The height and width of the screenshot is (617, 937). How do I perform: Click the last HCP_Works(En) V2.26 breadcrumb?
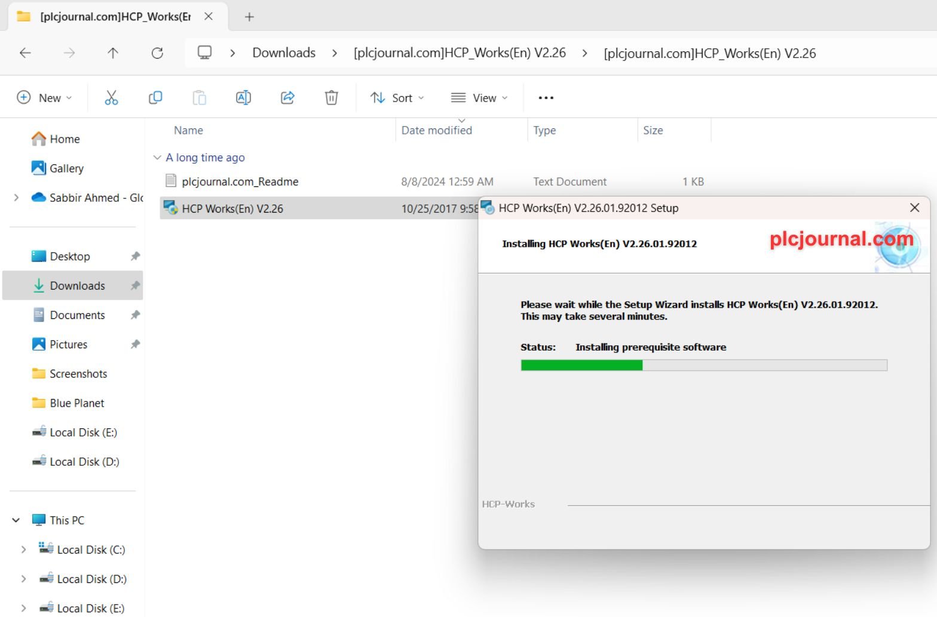tap(709, 53)
